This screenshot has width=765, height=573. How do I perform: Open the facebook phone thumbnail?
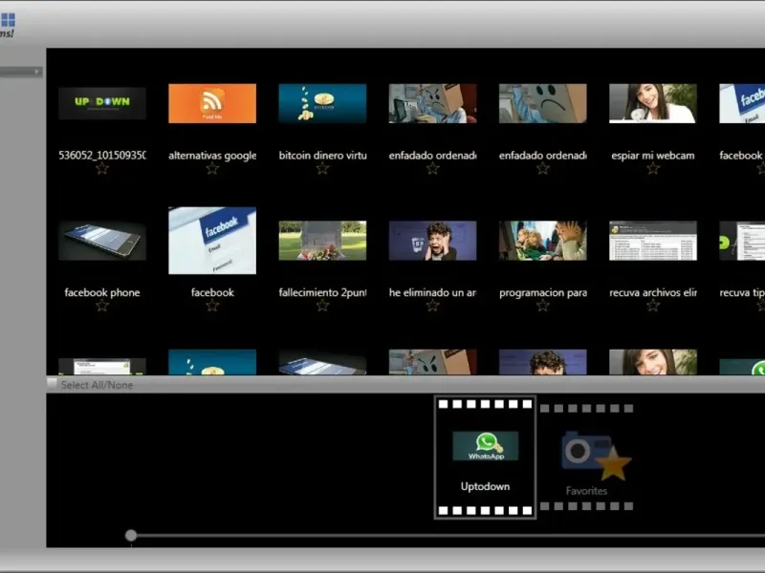tap(102, 241)
